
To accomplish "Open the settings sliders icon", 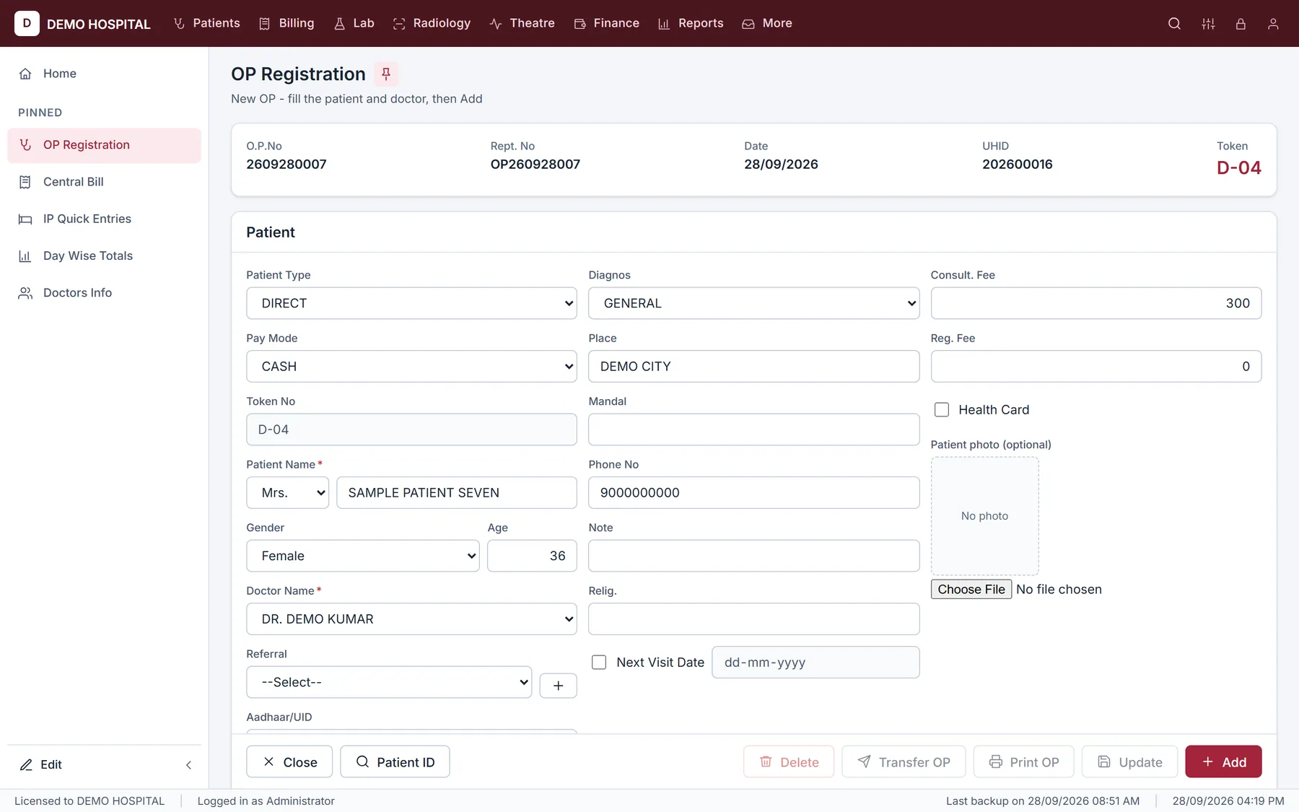I will click(x=1208, y=24).
